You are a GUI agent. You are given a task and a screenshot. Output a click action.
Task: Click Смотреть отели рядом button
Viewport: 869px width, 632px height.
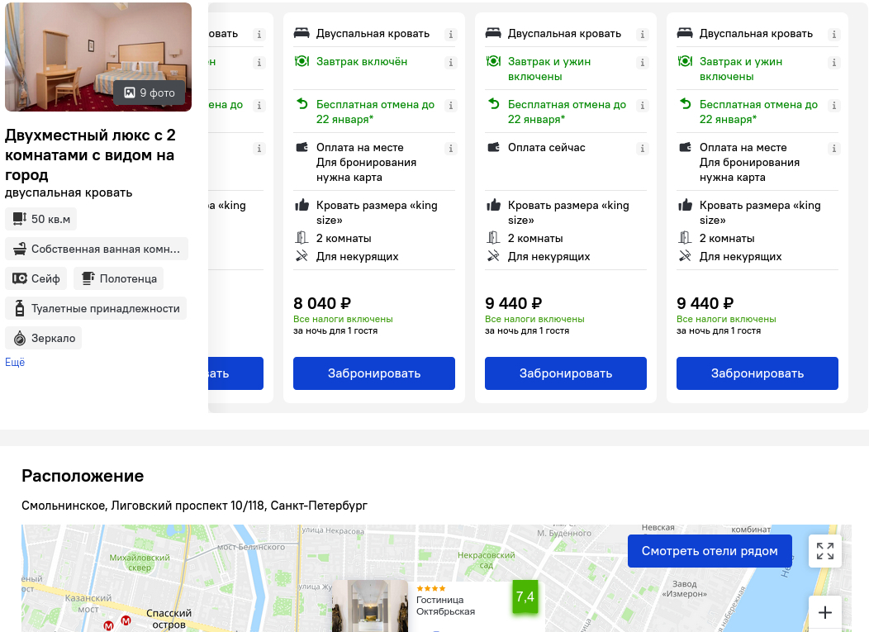[710, 551]
